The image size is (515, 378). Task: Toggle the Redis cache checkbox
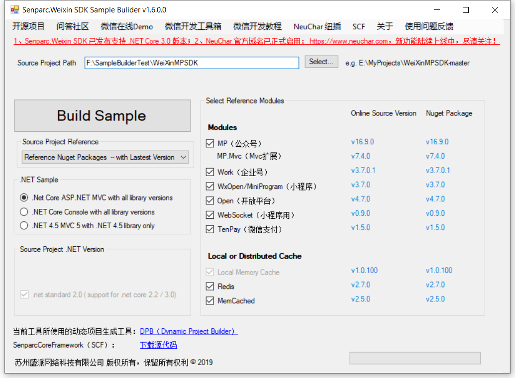pos(210,286)
